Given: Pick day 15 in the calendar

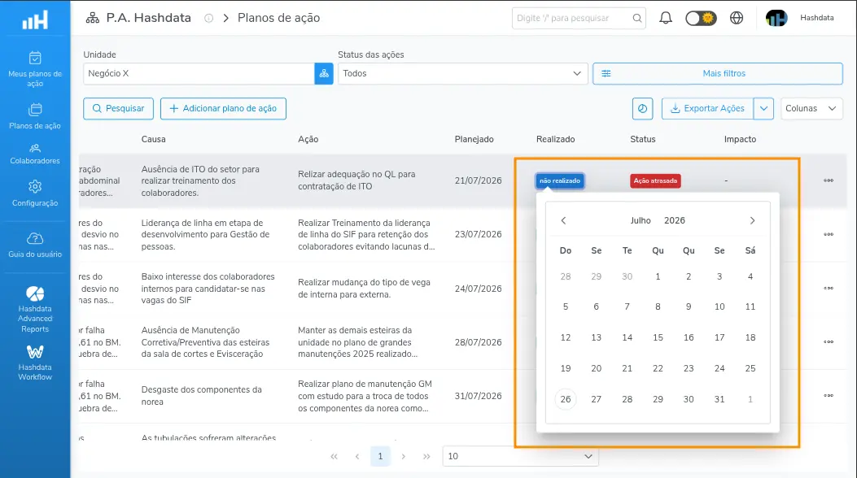Looking at the screenshot, I should click(x=658, y=337).
